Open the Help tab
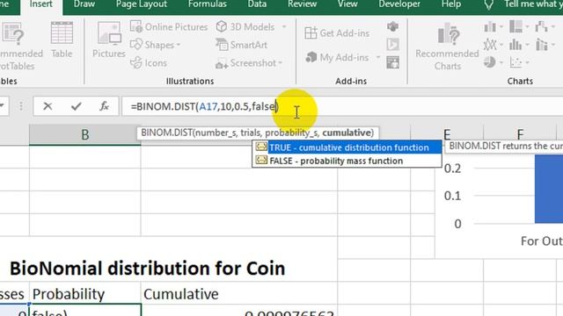Screen dimensions: 563x316 (451, 4)
